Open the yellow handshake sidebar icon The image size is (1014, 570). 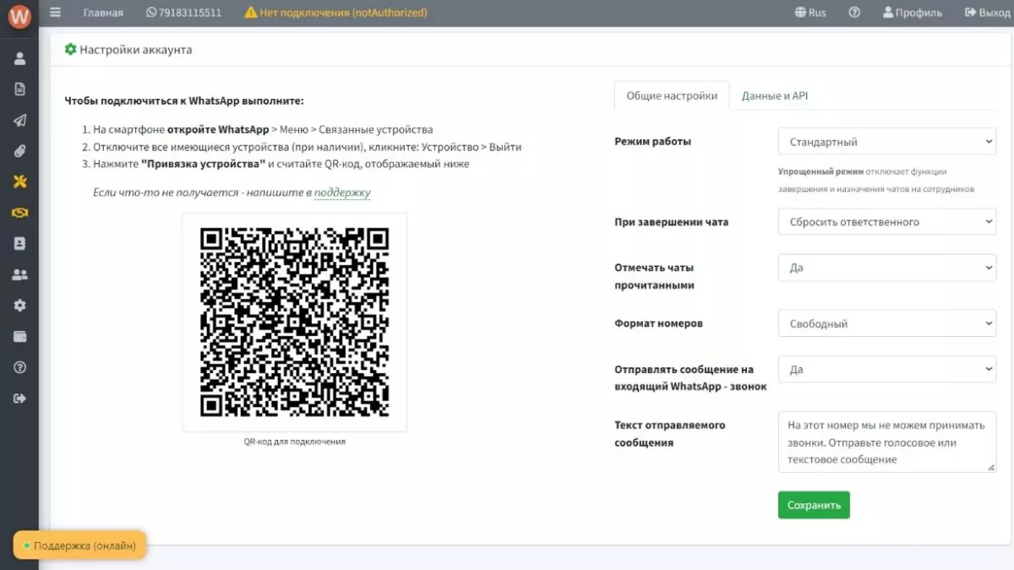pos(19,213)
